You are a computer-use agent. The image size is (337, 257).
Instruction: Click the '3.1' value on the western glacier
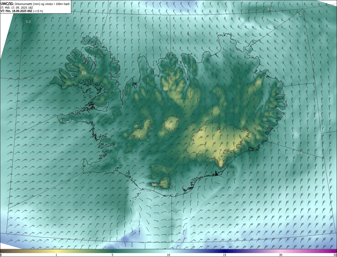tap(140, 136)
